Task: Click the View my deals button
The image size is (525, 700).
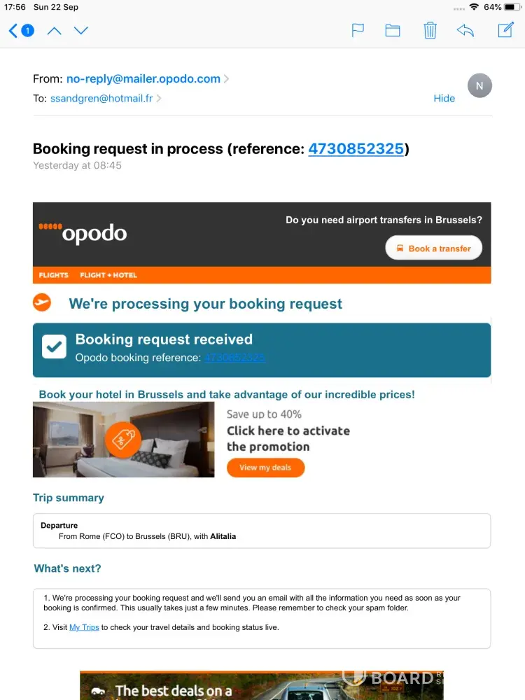Action: [x=265, y=468]
